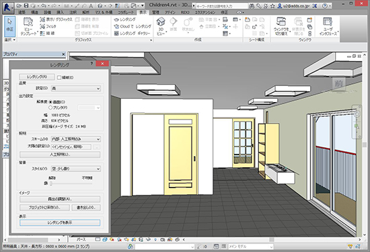This screenshot has width=370, height=252.
Task: Click 露出の調整 (Adjust Exposure) button
Action: click(60, 199)
